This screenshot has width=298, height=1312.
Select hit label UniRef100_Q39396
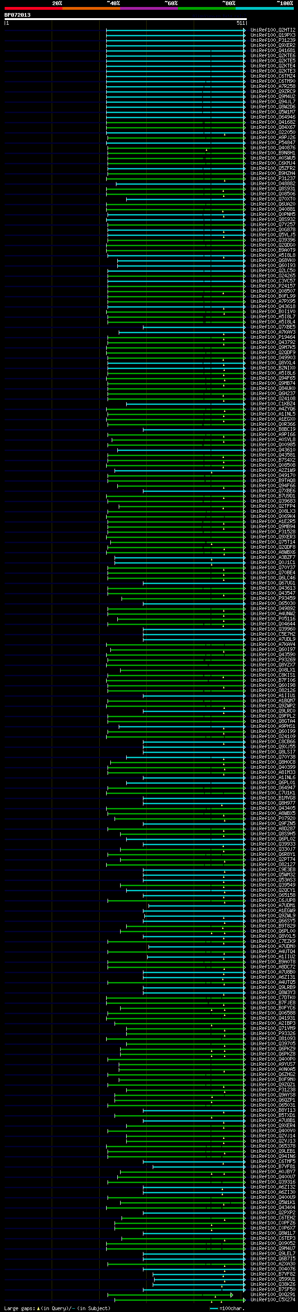[x=272, y=240]
